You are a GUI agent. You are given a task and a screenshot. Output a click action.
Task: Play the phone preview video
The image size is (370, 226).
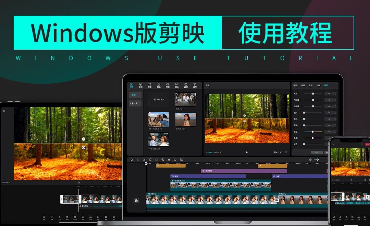click(x=351, y=180)
